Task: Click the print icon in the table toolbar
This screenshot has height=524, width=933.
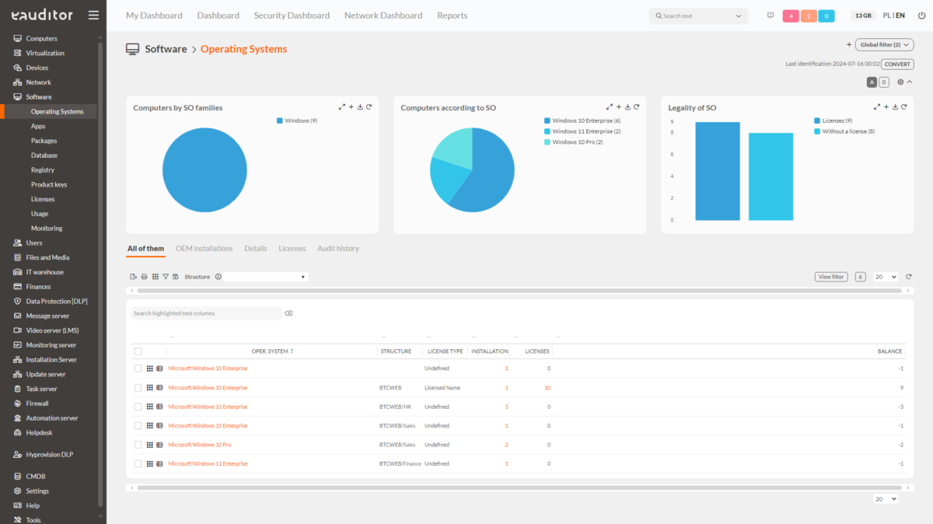Action: click(144, 276)
